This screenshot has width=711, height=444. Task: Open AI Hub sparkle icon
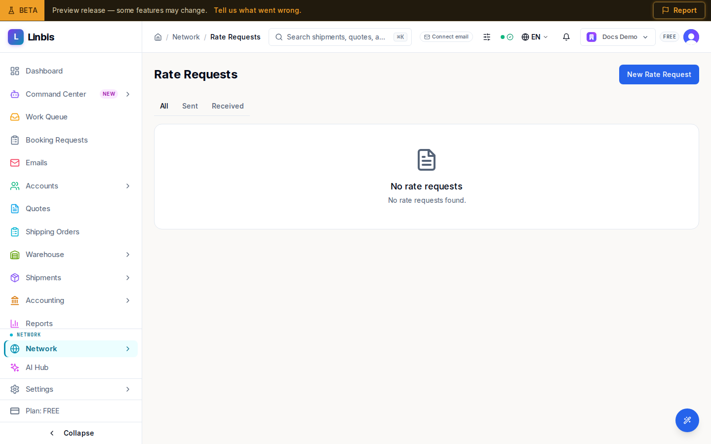15,368
